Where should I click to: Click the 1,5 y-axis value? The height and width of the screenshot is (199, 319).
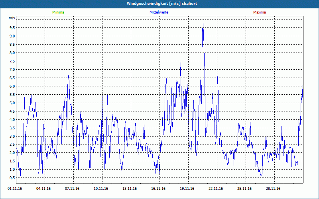(12, 161)
